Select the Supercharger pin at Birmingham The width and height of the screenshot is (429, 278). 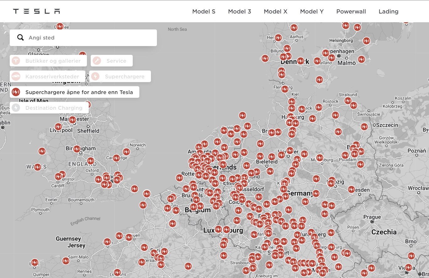point(77,149)
